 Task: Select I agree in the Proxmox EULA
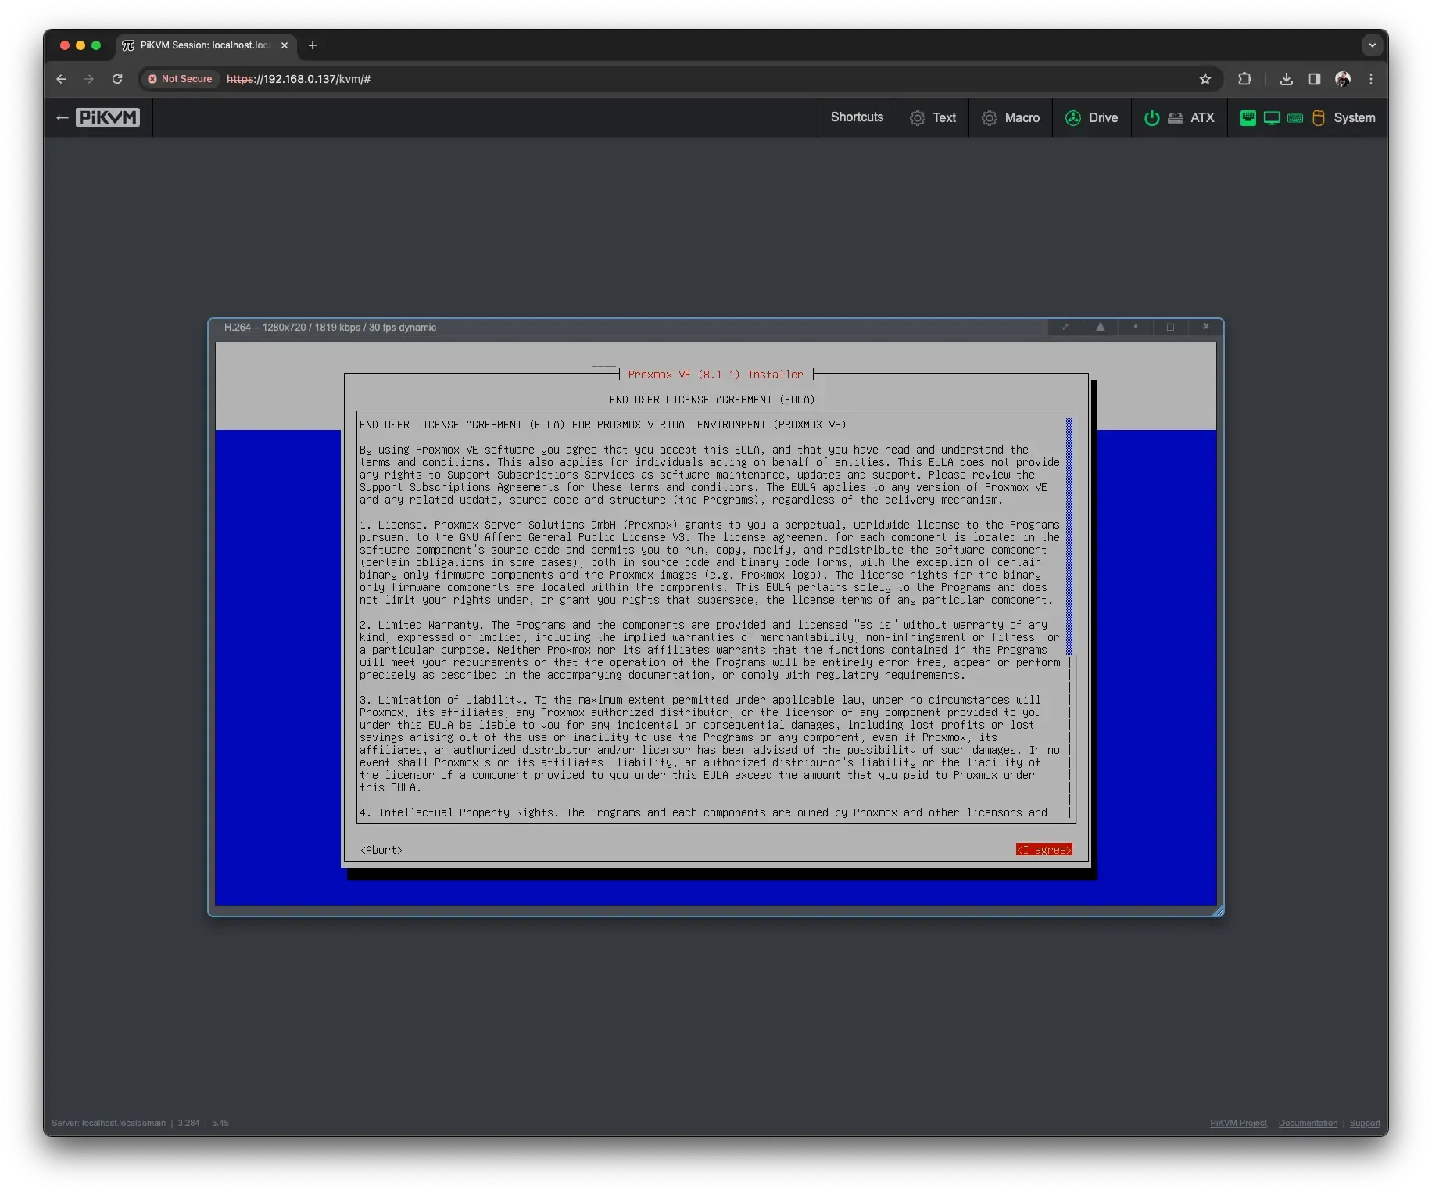[1044, 849]
